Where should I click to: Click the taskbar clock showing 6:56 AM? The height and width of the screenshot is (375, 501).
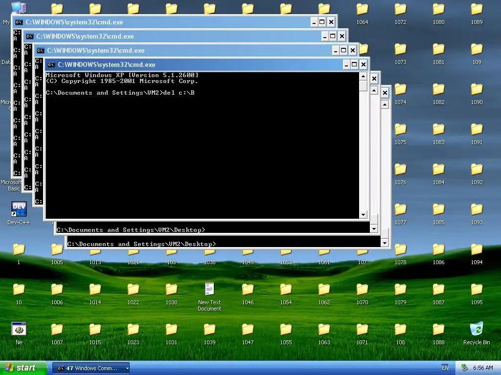pos(483,368)
